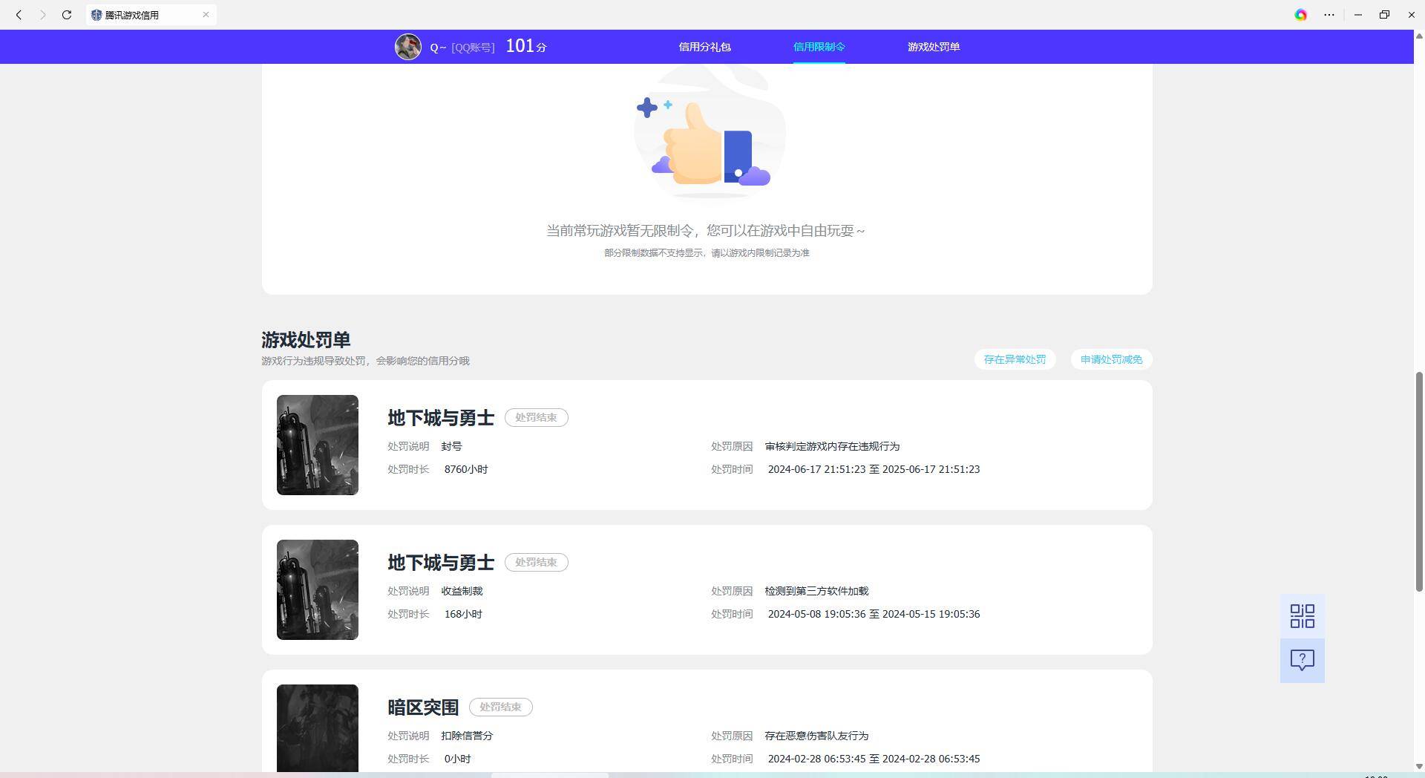Click the 暗区突围 game thumbnail
Image resolution: width=1425 pixels, height=778 pixels.
317,728
